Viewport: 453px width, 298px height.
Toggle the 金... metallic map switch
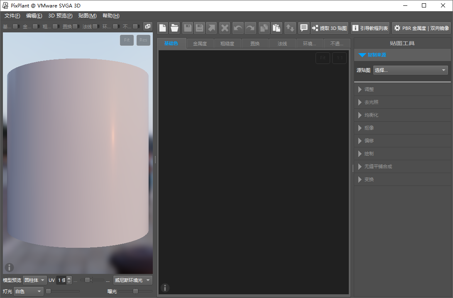[x=36, y=27]
